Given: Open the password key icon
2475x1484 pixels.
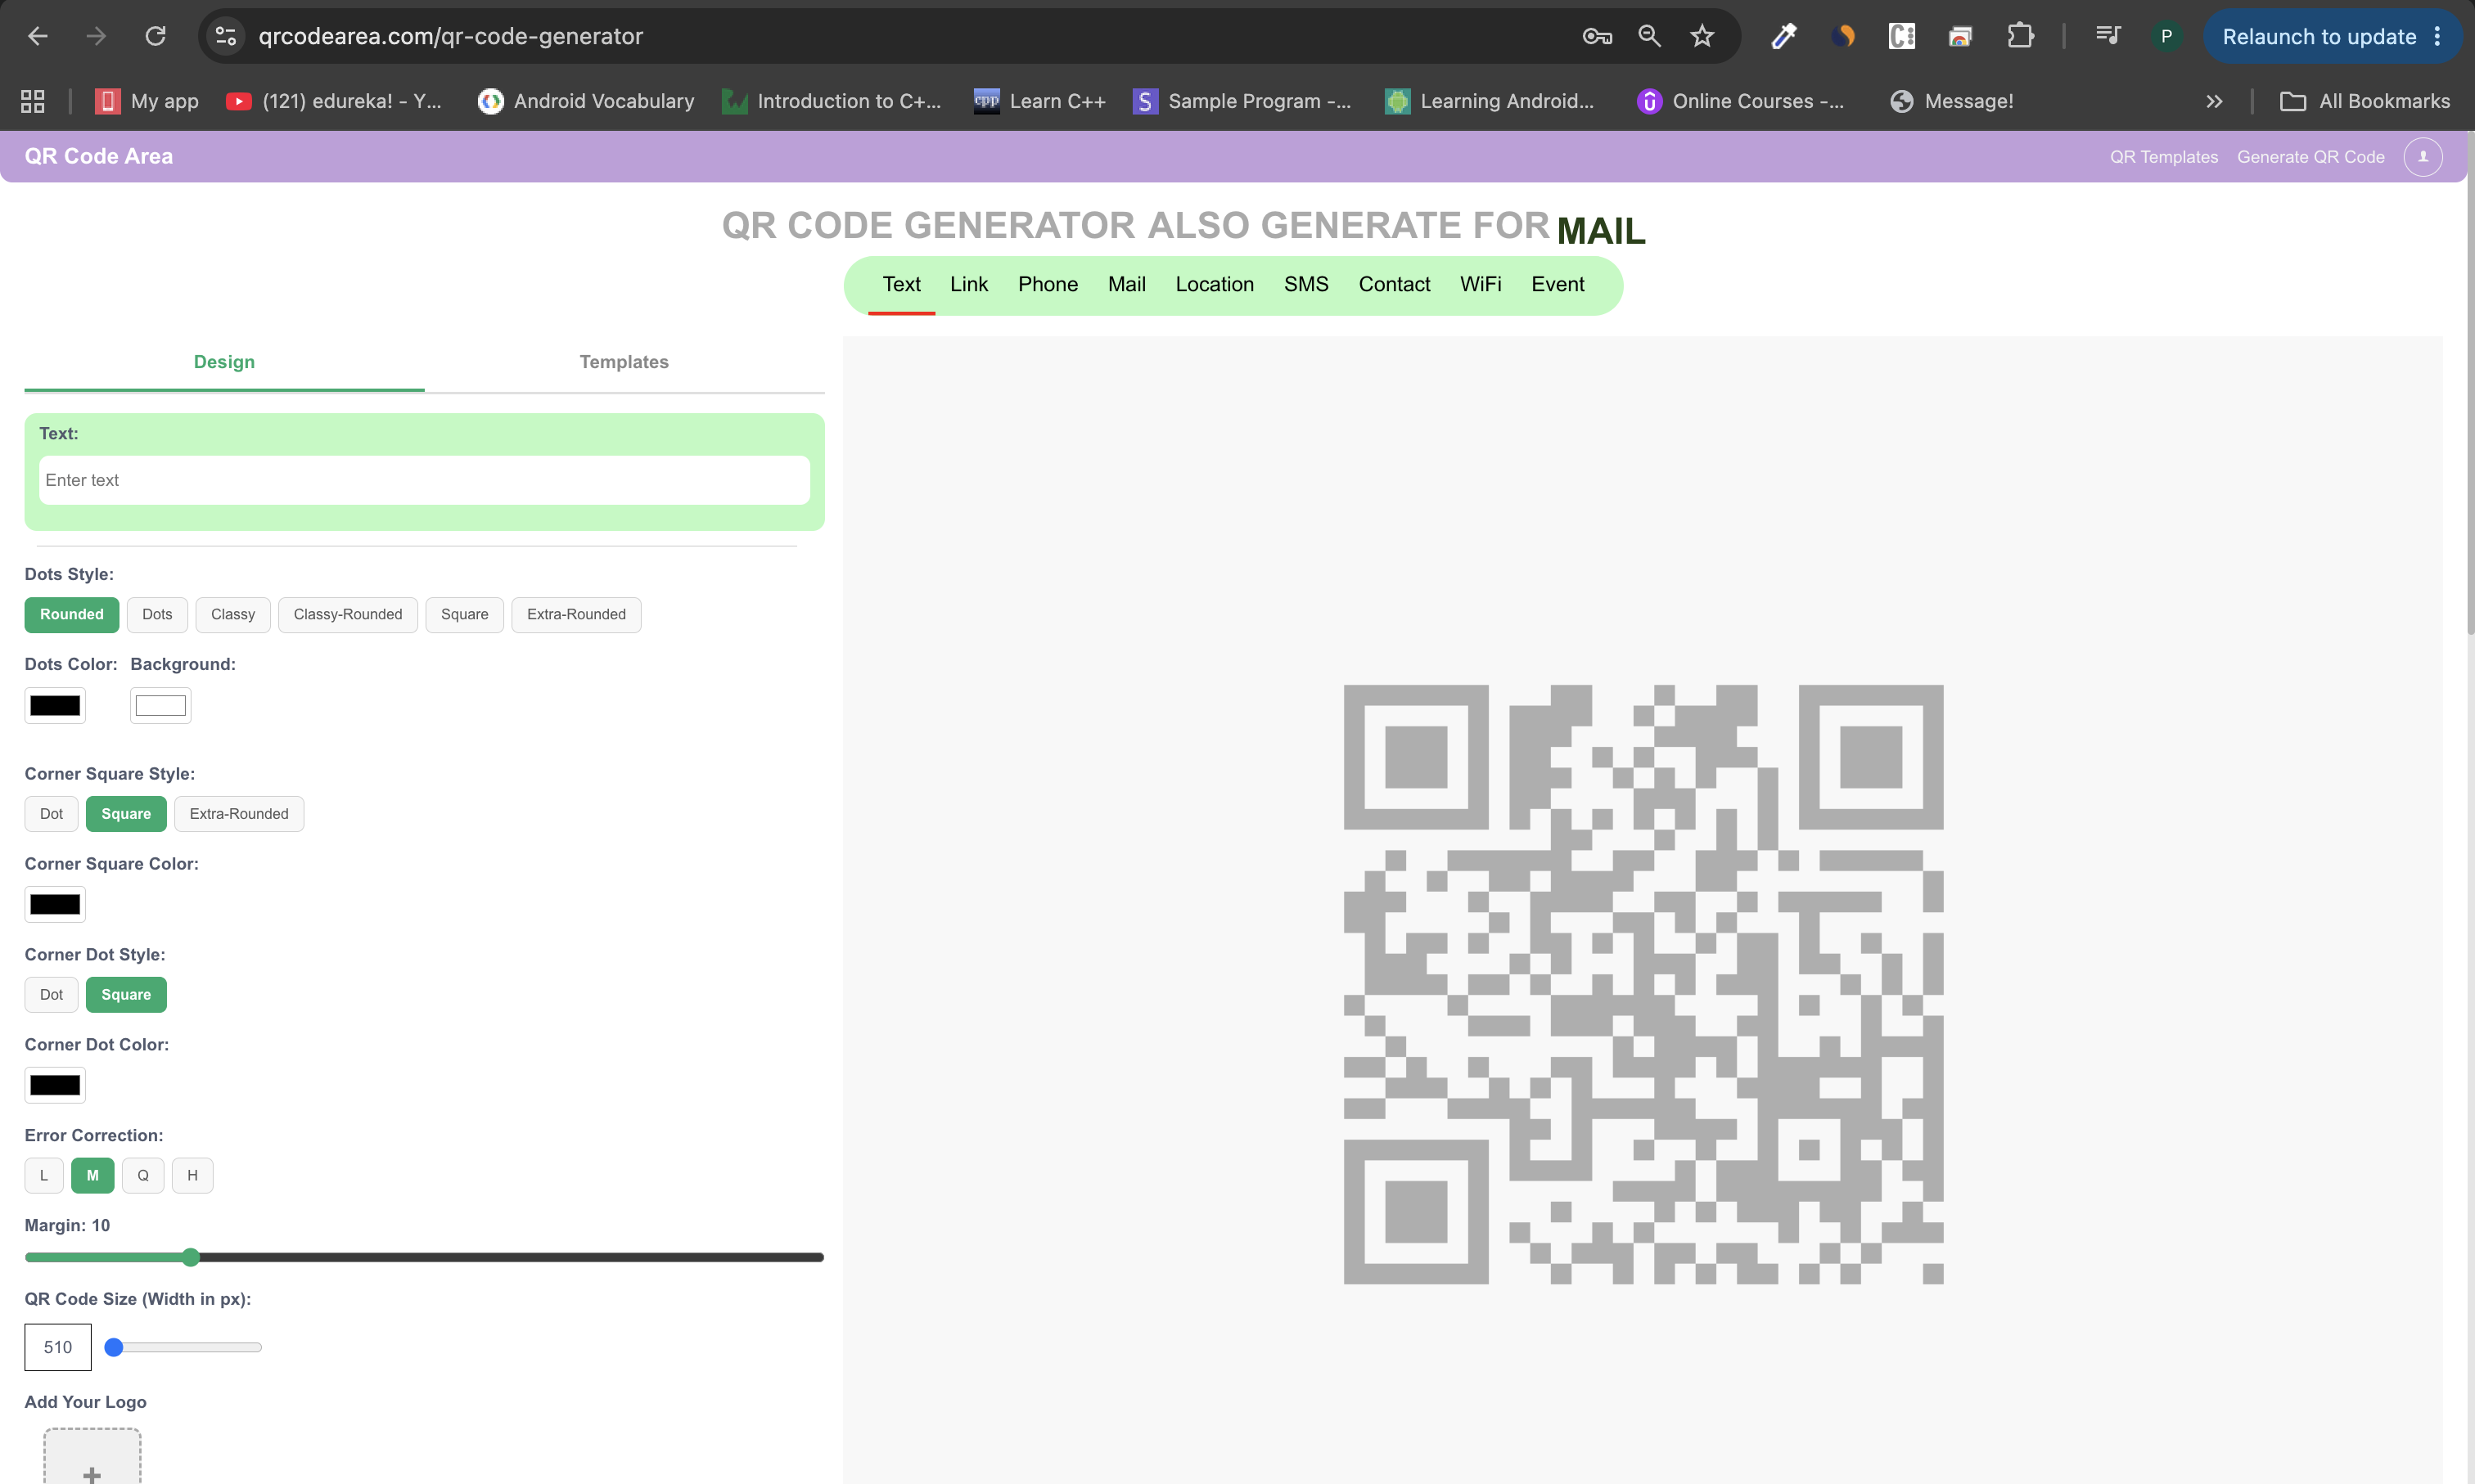Looking at the screenshot, I should (1597, 36).
